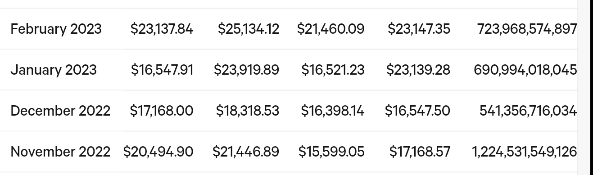
Task: Select the December 2022 row label
Action: (x=60, y=111)
